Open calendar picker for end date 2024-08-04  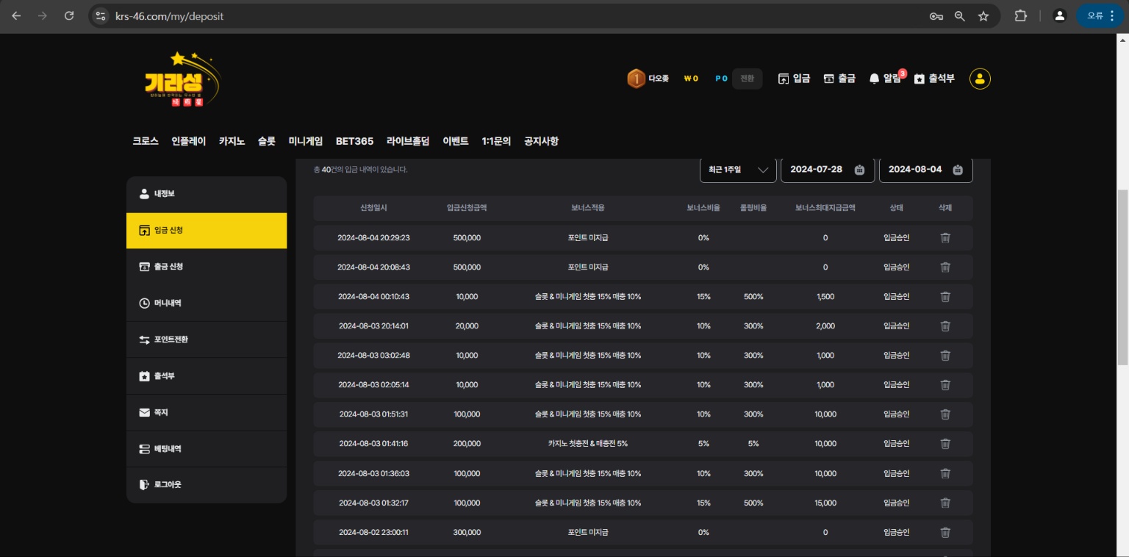(x=957, y=170)
